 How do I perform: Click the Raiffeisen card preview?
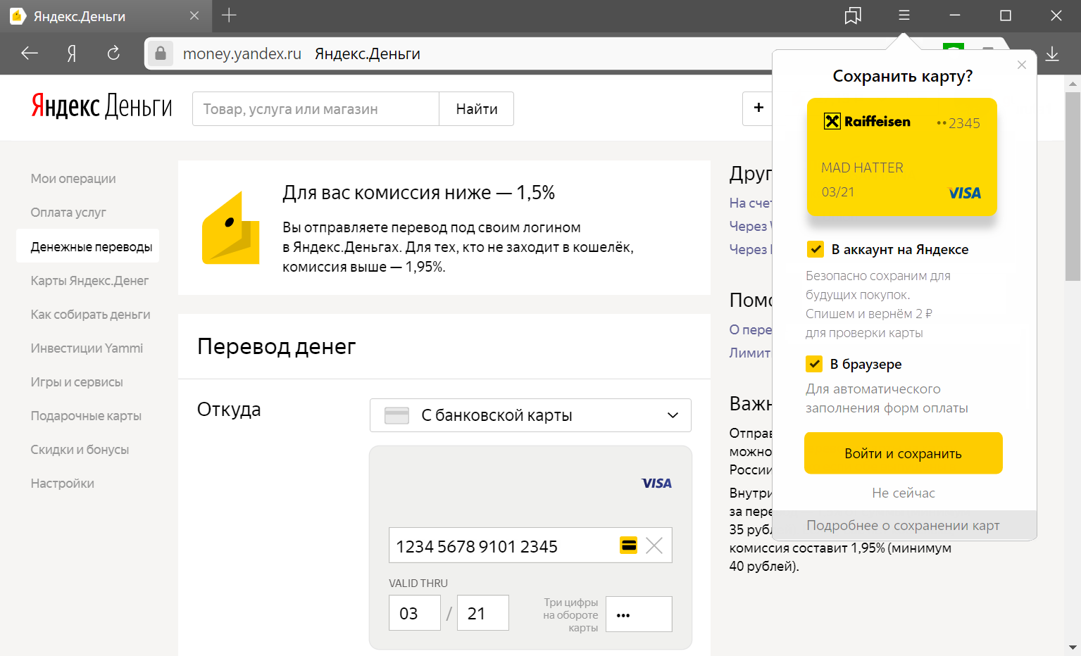(x=902, y=157)
